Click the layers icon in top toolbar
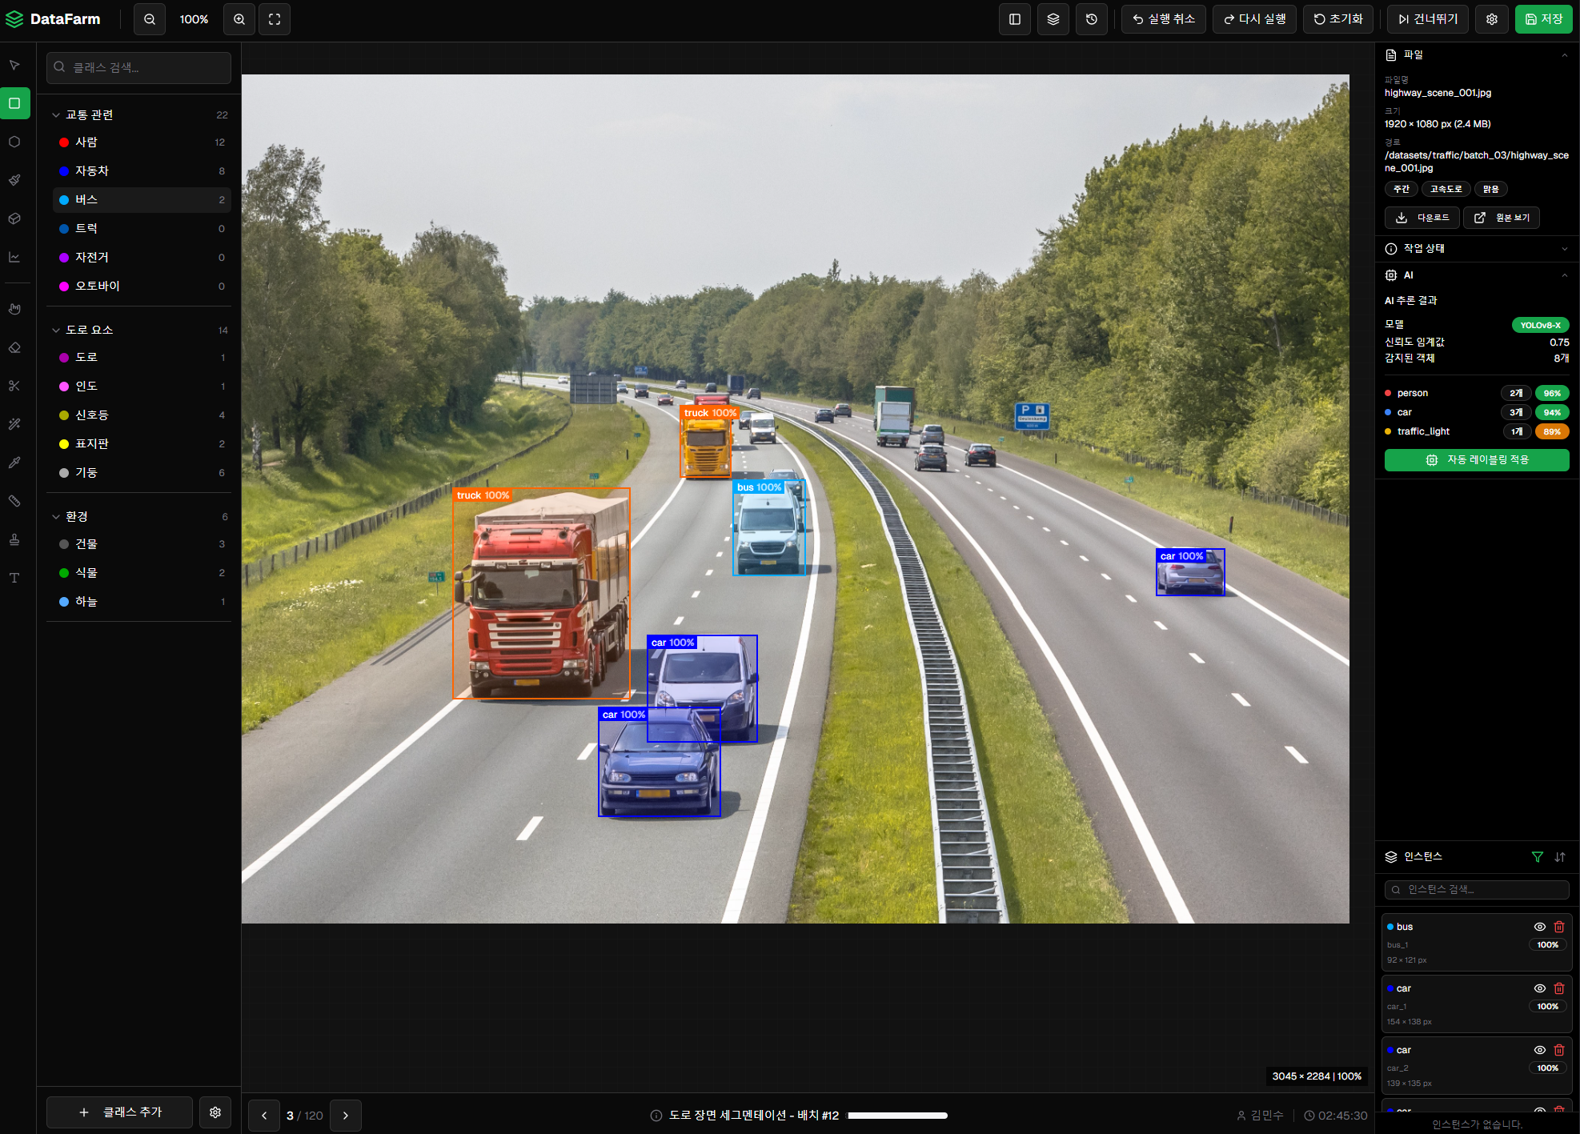Viewport: 1580px width, 1134px height. pos(1053,19)
